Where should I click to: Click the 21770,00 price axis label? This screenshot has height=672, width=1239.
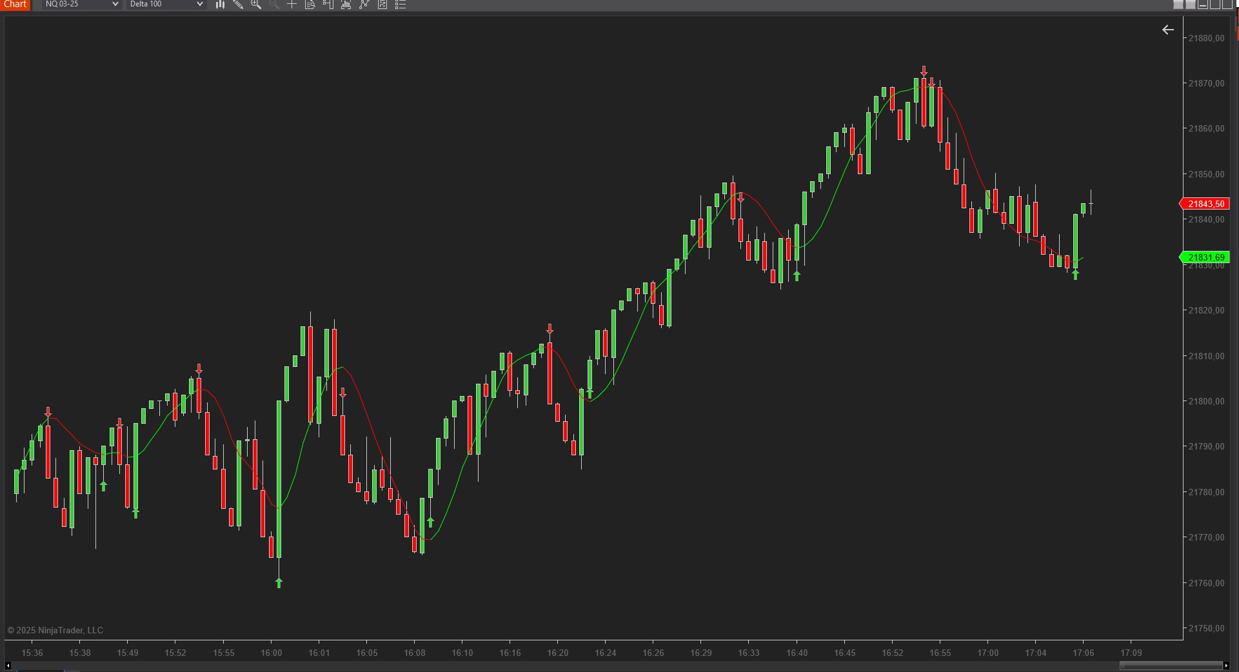click(1206, 537)
